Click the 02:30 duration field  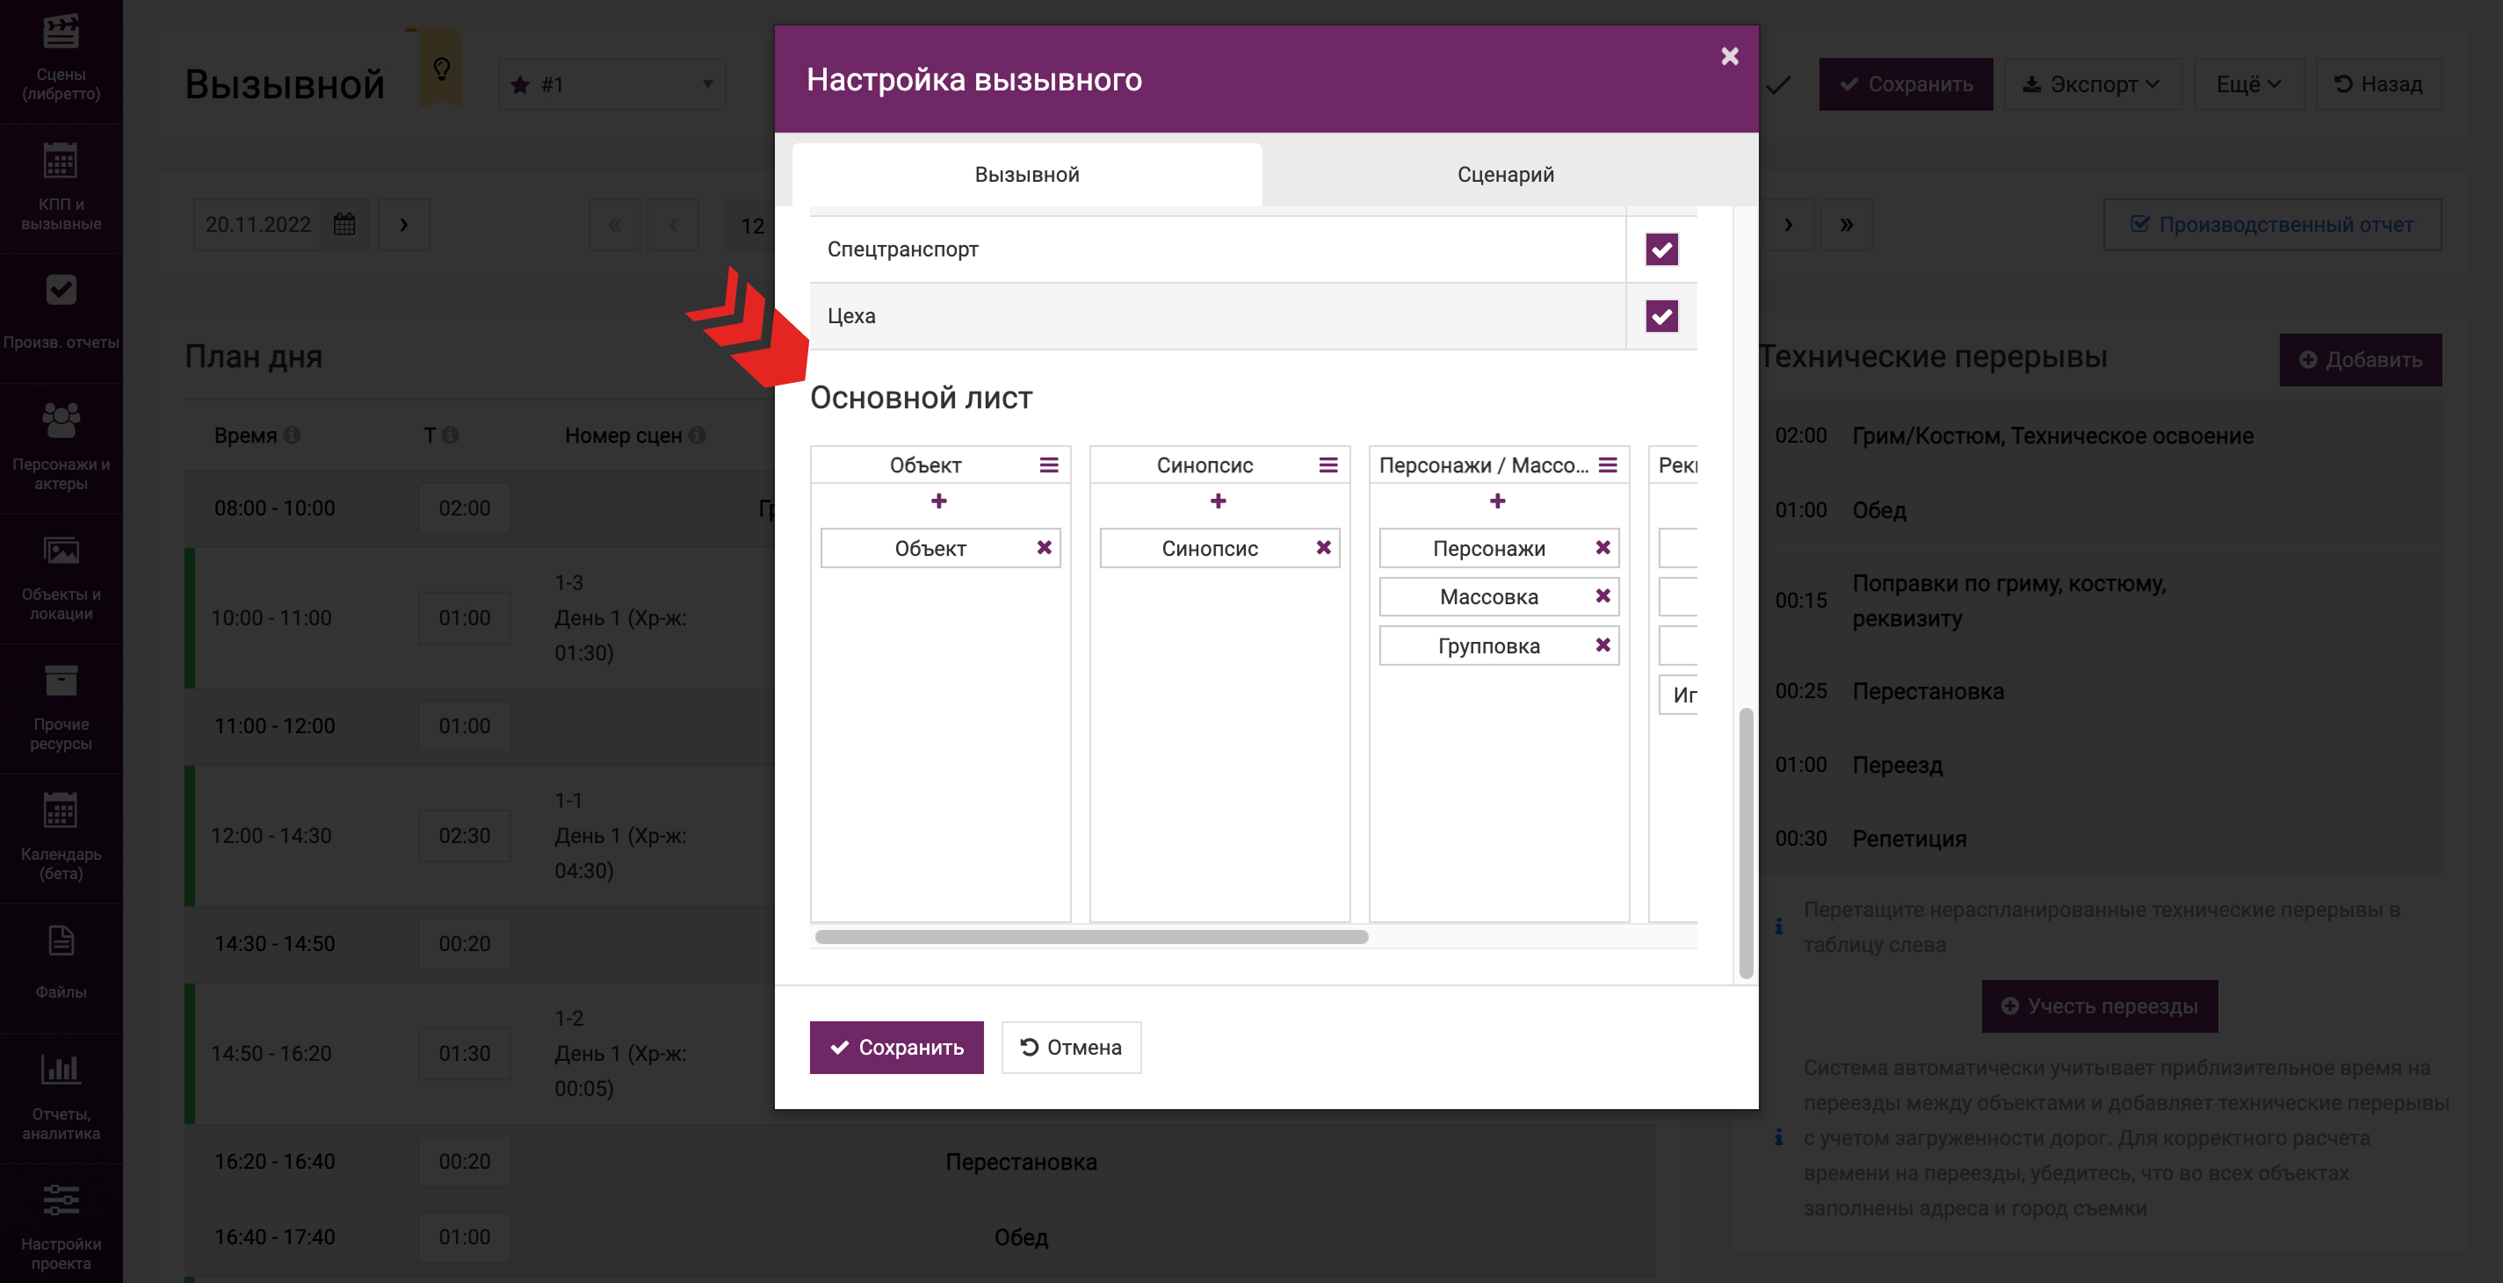coord(465,835)
